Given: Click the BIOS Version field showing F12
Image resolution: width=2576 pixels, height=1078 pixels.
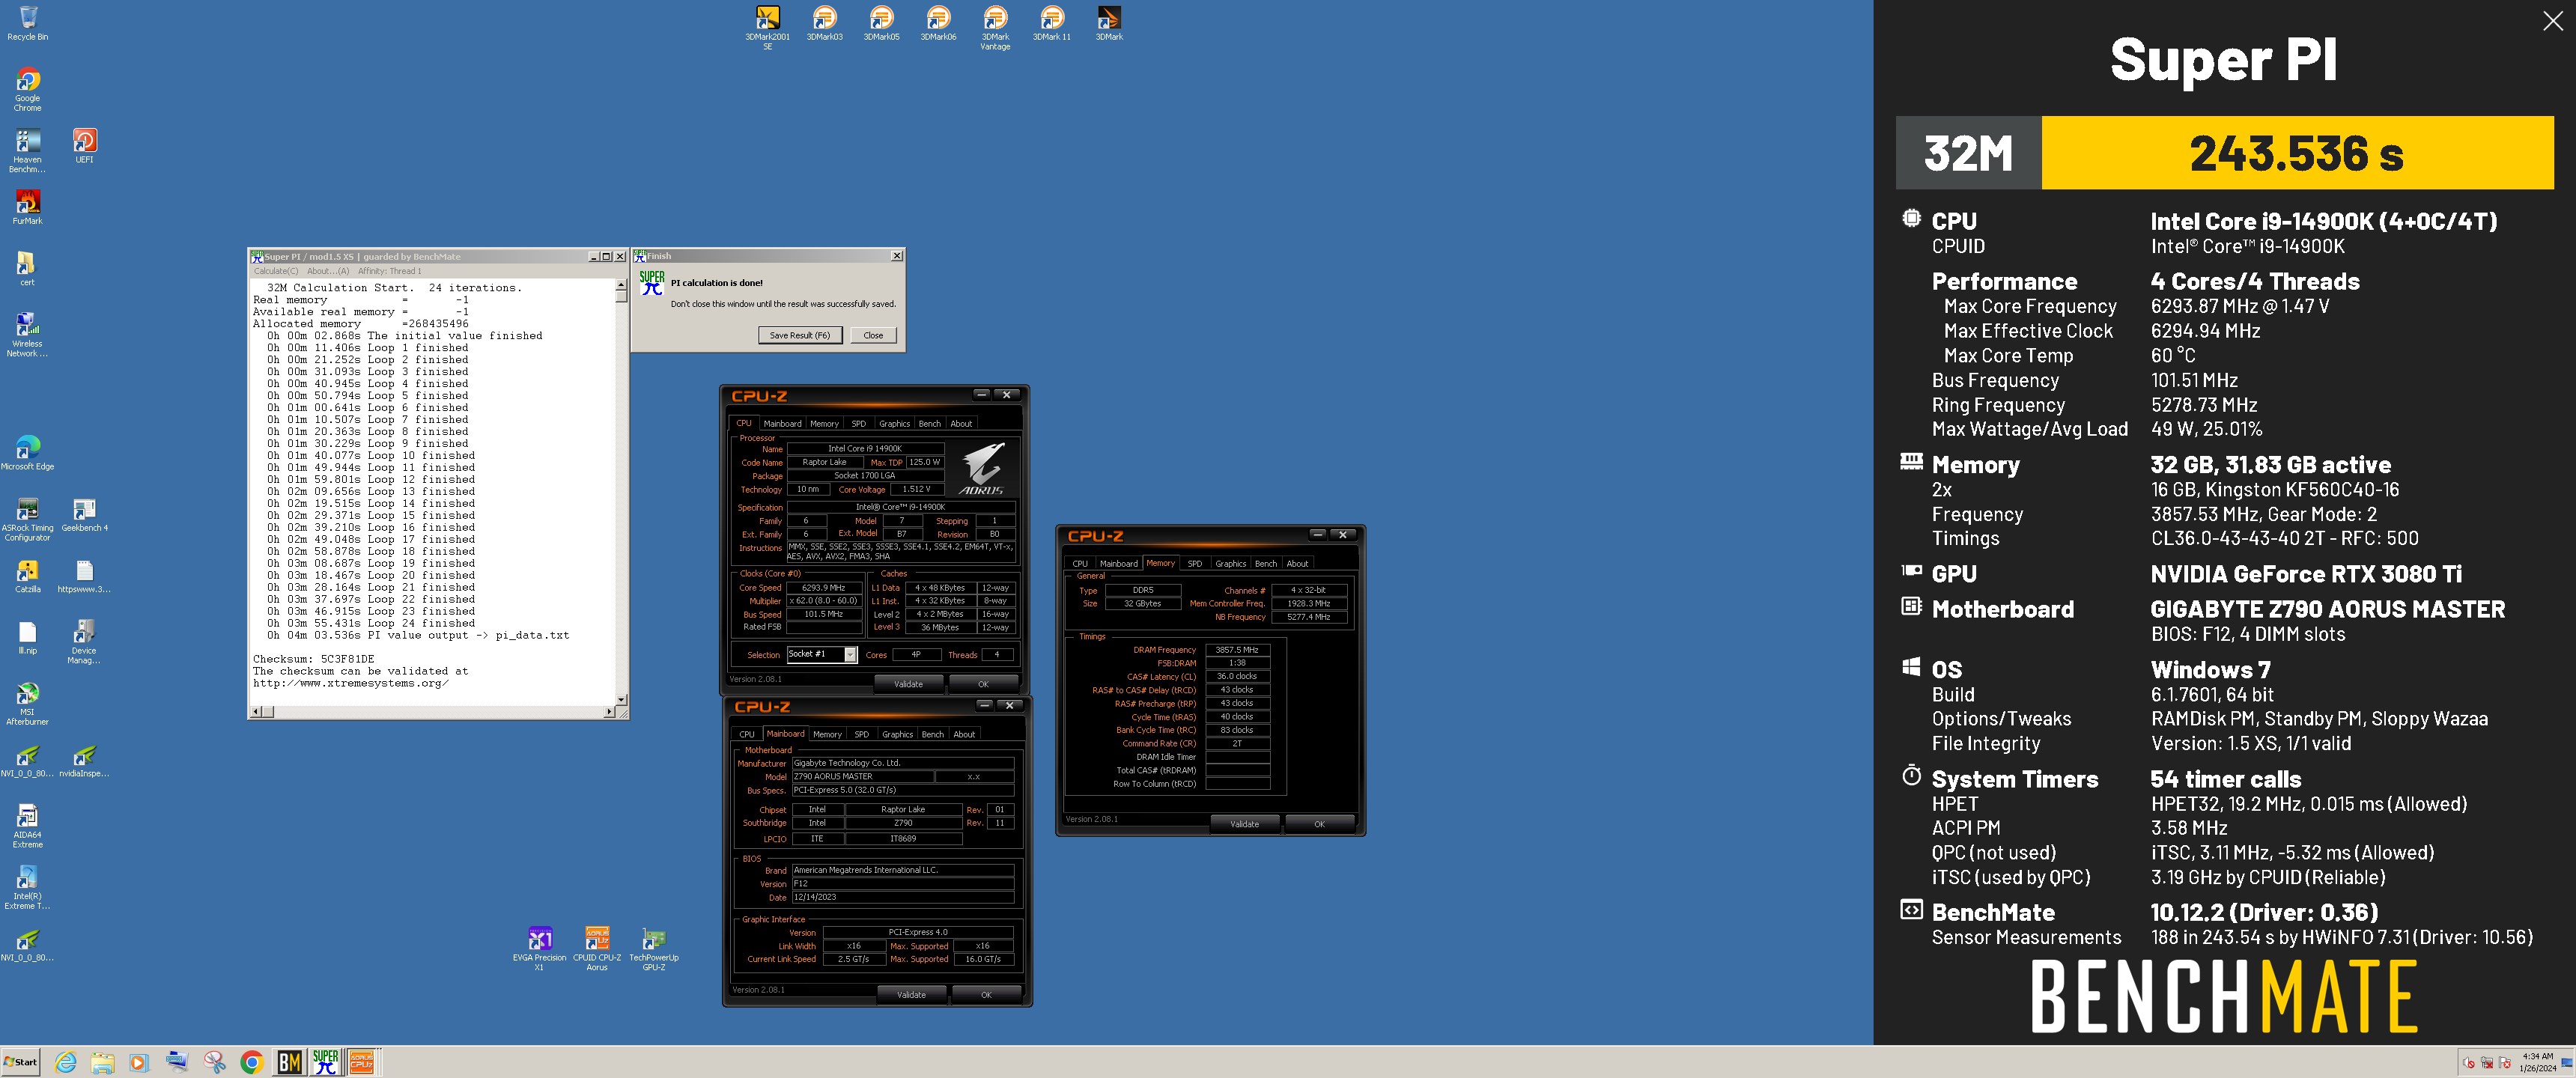Looking at the screenshot, I should 902,884.
